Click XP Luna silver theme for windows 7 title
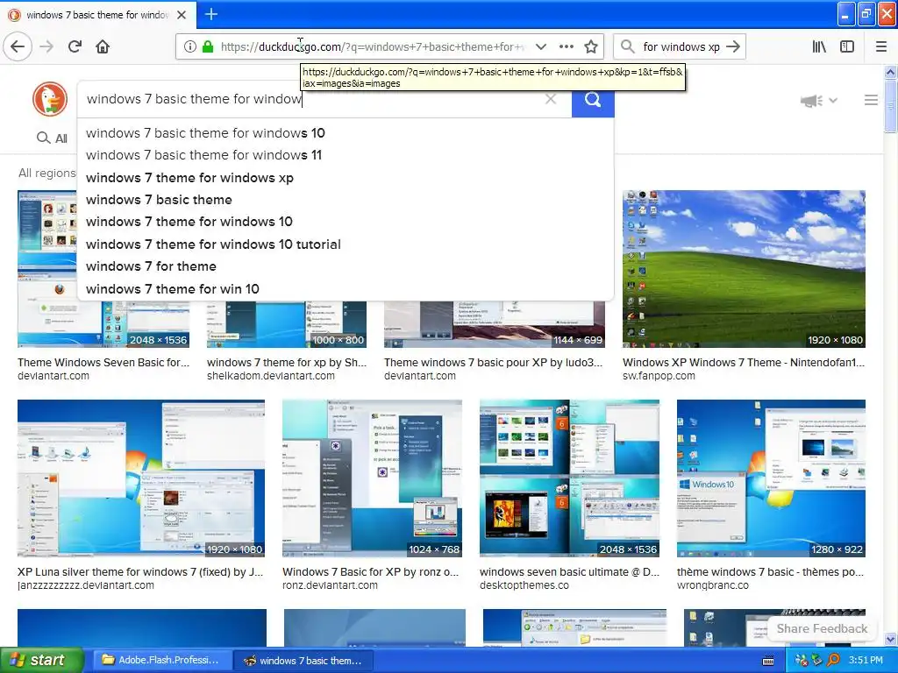The height and width of the screenshot is (673, 898). [x=140, y=571]
